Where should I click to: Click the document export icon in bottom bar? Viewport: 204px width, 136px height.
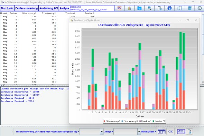coord(189,132)
